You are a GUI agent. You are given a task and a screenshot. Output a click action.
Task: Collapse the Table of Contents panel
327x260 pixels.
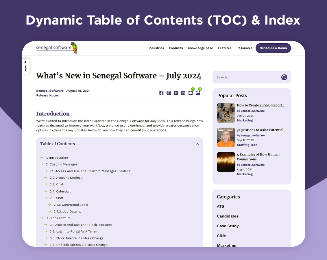coord(197,144)
